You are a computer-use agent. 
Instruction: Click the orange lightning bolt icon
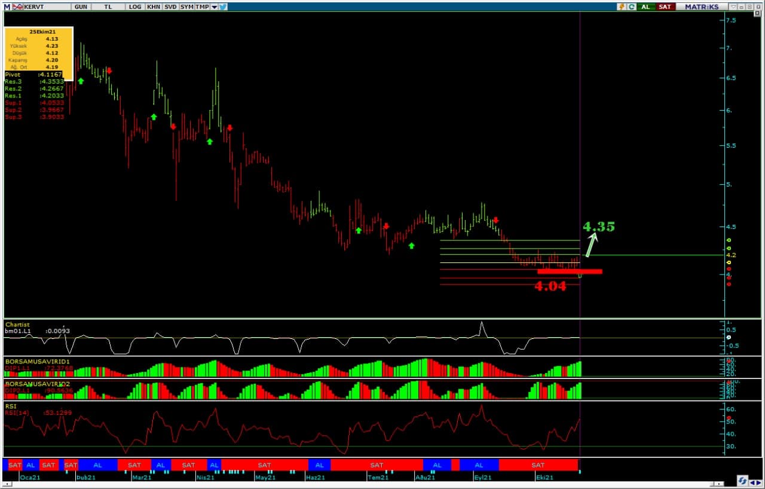pos(622,7)
